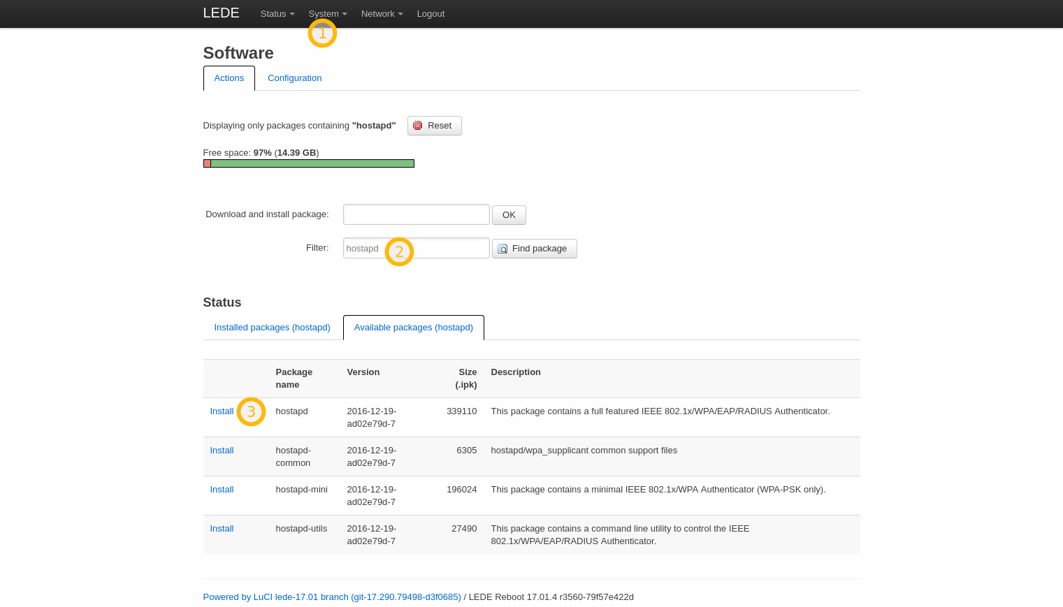Screen dimensions: 1063x607
Task: Install the hostapd-mini package
Action: tap(222, 489)
